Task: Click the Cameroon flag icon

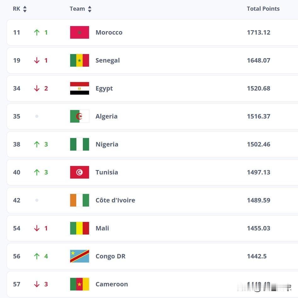Action: 79,284
